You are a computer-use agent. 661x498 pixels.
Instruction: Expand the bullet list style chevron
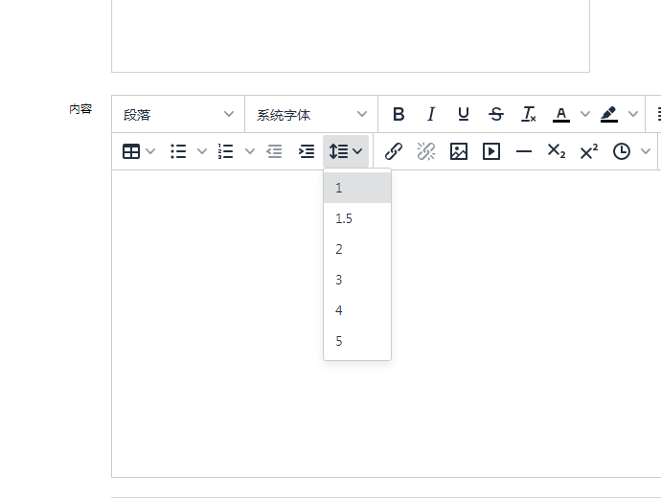(202, 151)
